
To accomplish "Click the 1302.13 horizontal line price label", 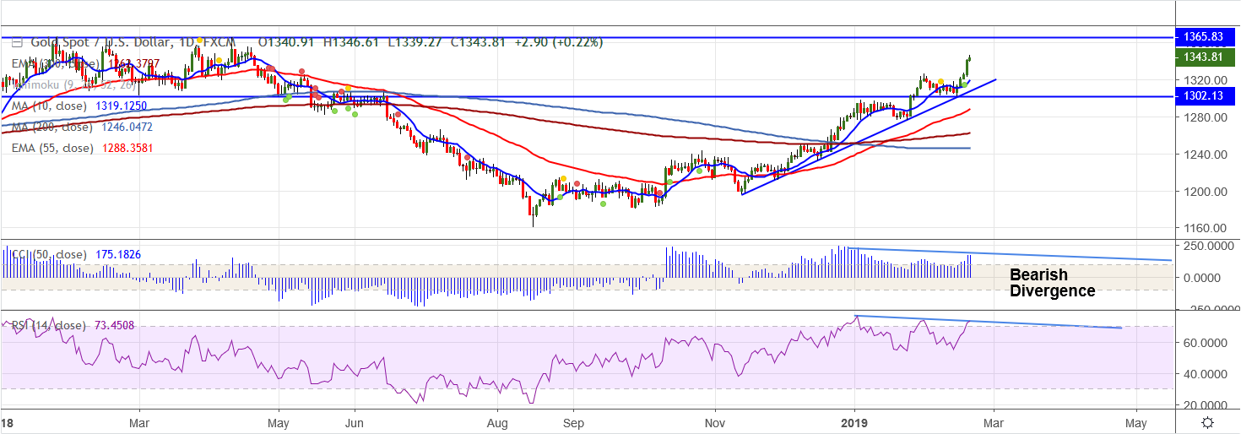I will (x=1204, y=96).
